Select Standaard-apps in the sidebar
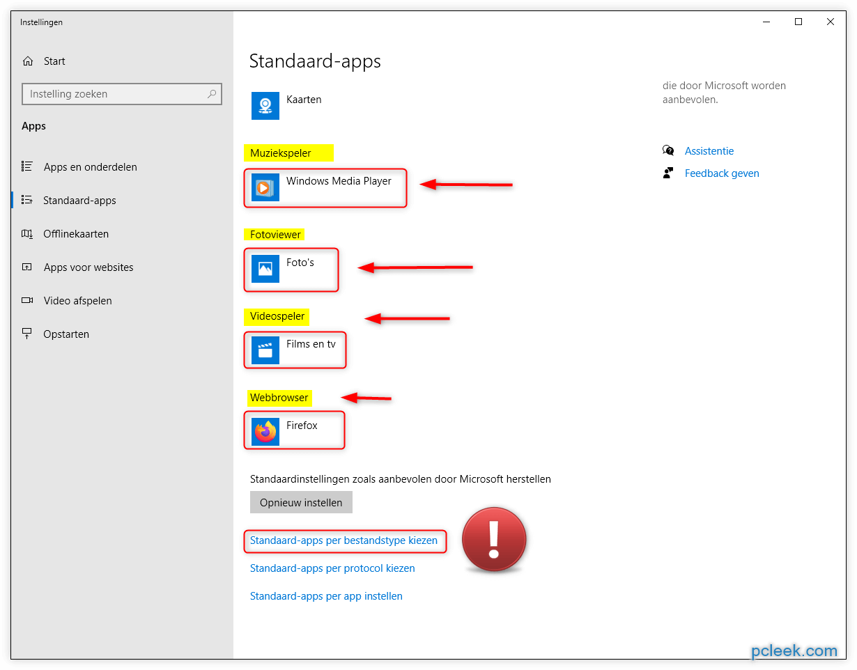The image size is (857, 670). 79,201
